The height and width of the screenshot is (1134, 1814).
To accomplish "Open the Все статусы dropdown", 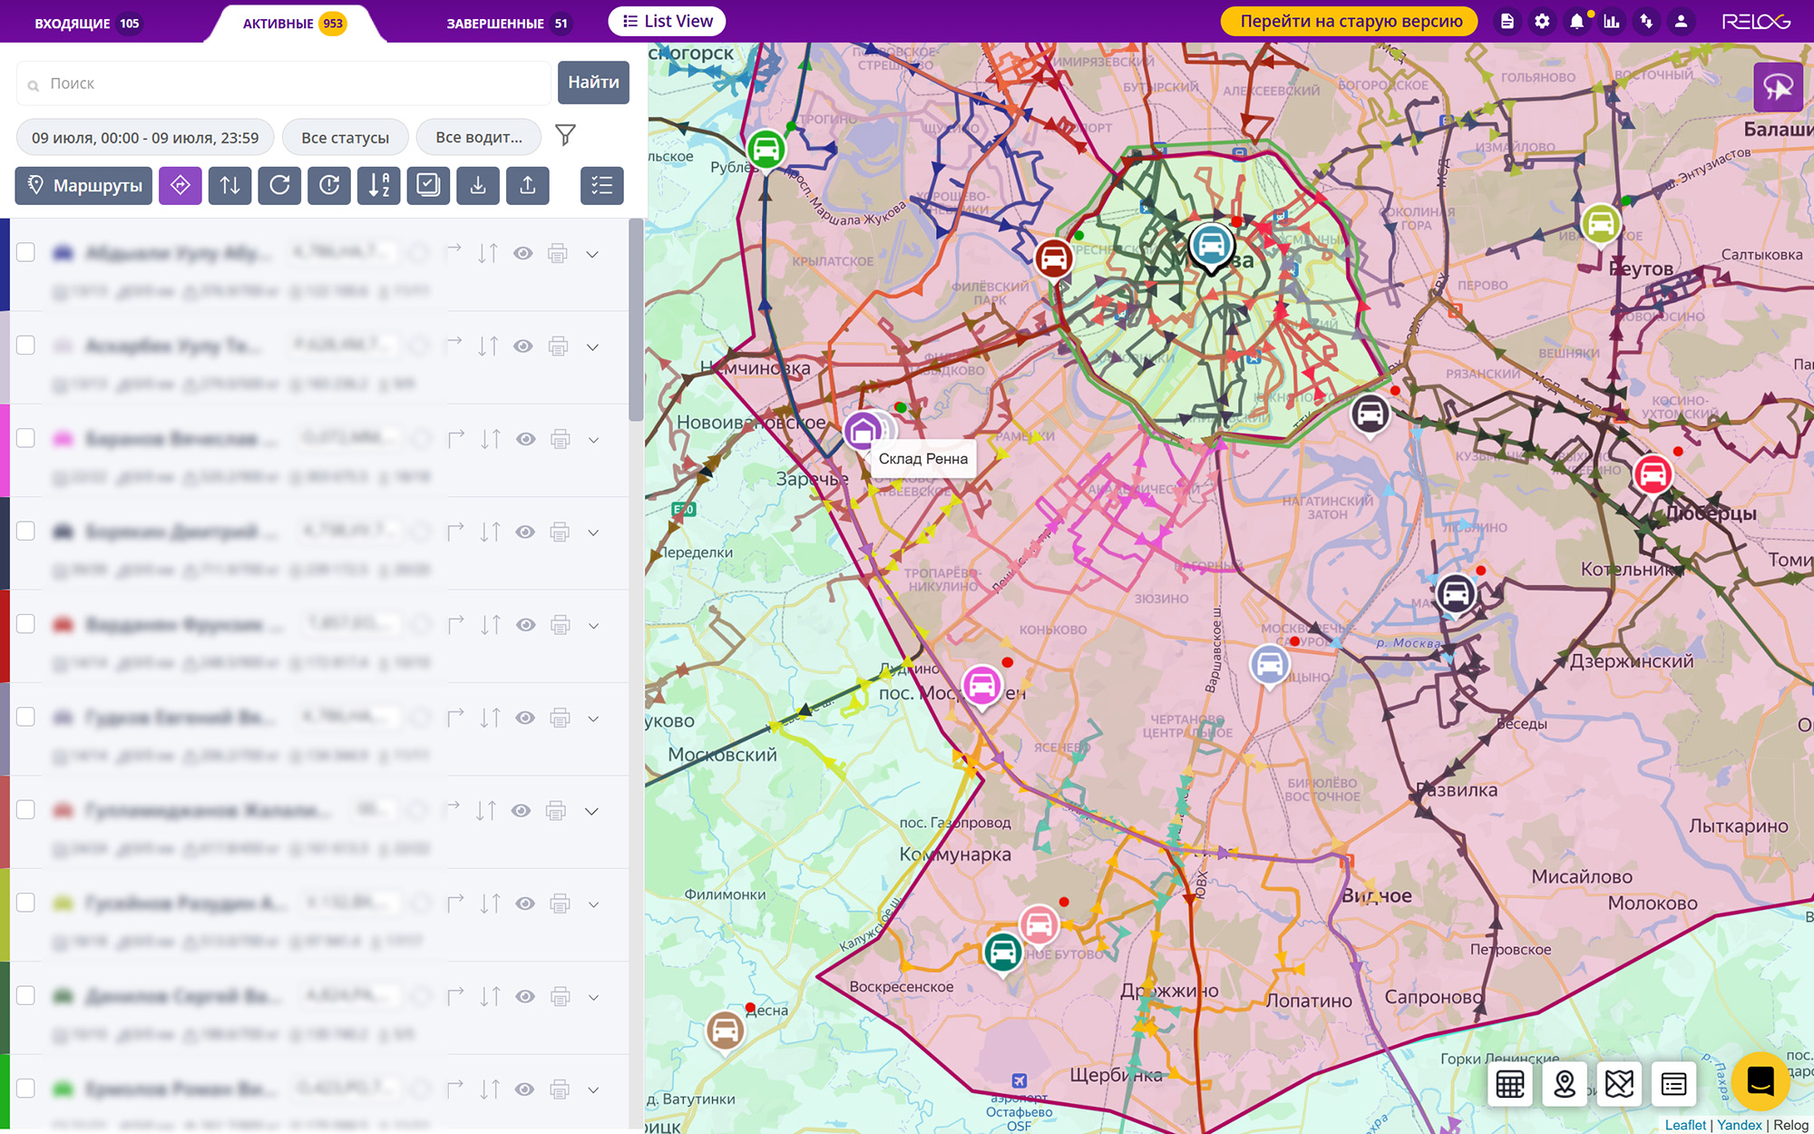I will pos(345,138).
